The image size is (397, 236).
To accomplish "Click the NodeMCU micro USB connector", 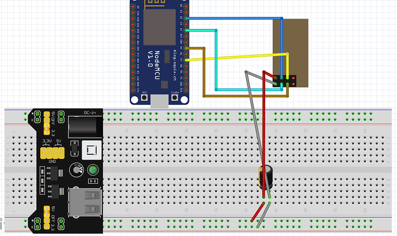I will (159, 101).
